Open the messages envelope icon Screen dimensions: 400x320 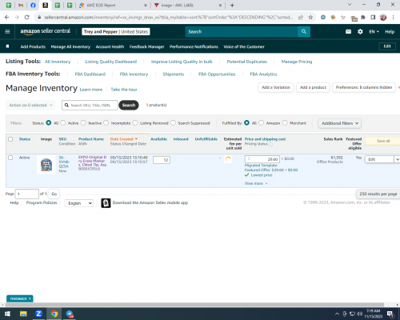[x=348, y=31]
